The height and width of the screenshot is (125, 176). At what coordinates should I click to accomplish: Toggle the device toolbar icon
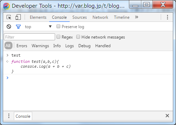(18, 17)
